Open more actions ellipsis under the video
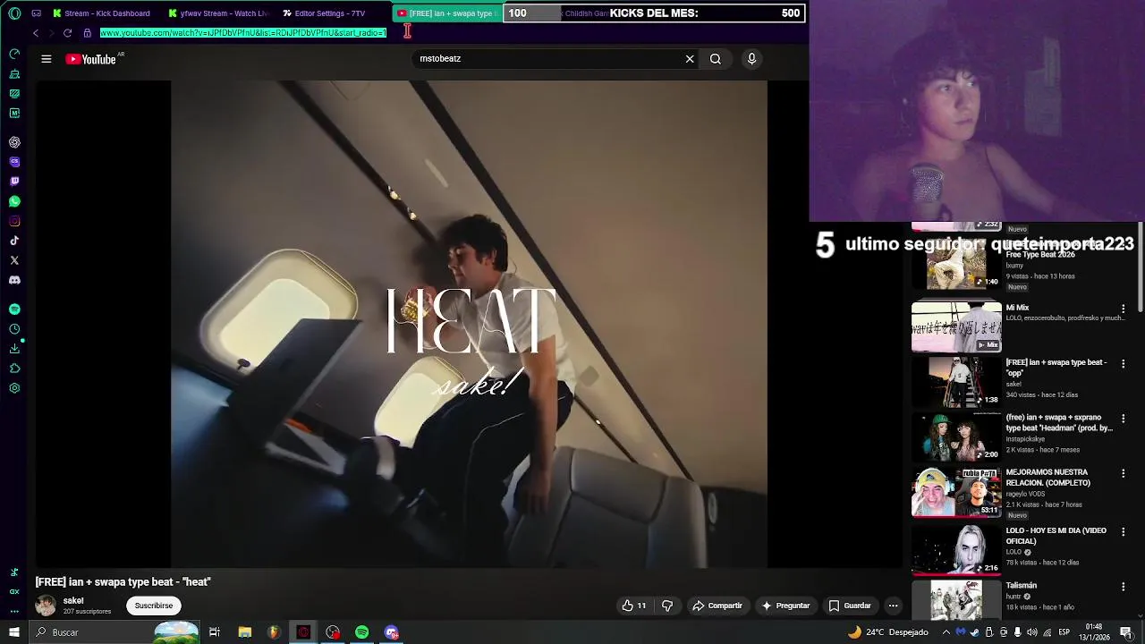Viewport: 1145px width, 644px height. coord(893,606)
